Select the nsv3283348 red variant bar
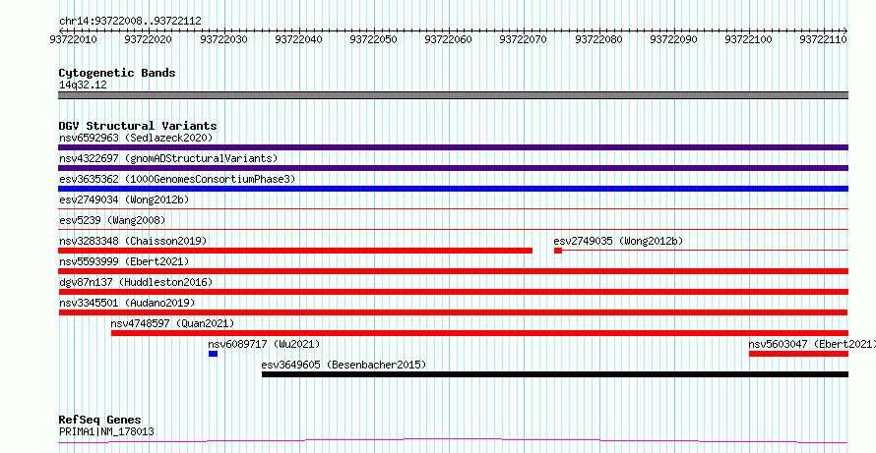Image resolution: width=876 pixels, height=453 pixels. click(295, 251)
